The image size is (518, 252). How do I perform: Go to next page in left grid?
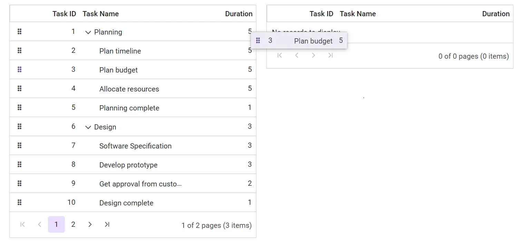[x=90, y=224]
